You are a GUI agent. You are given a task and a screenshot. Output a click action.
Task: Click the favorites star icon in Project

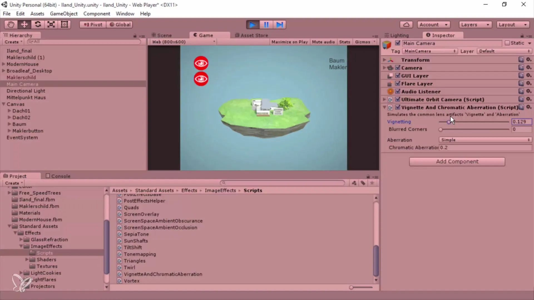[372, 183]
